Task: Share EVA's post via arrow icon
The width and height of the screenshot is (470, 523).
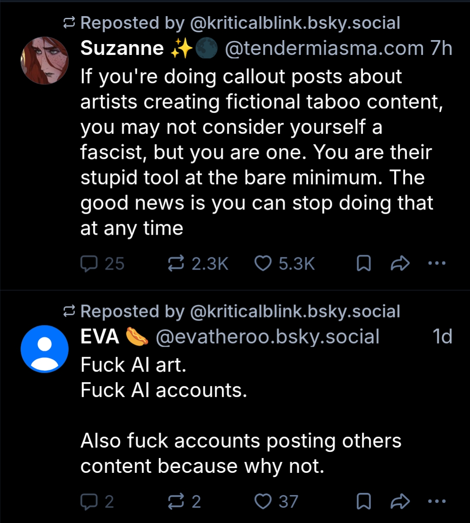Action: click(x=400, y=502)
